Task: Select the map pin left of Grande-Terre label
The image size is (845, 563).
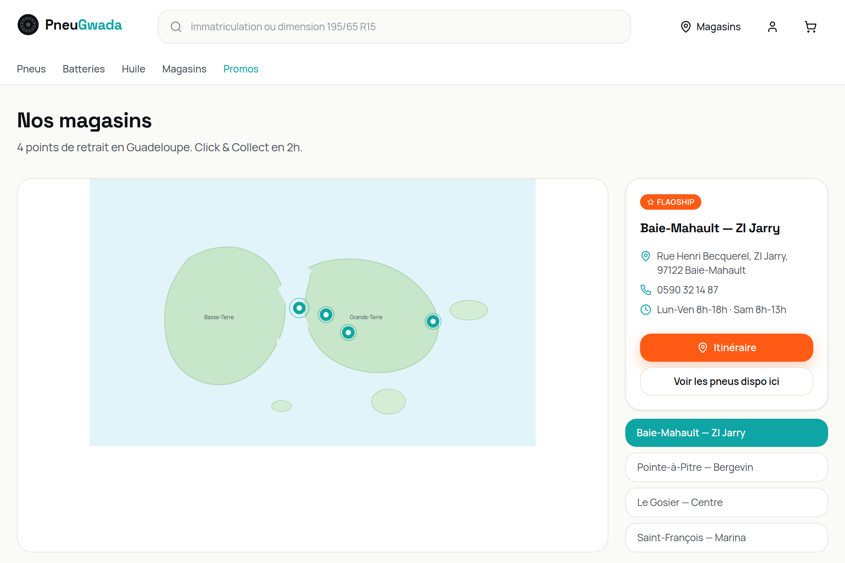Action: pyautogui.click(x=326, y=315)
